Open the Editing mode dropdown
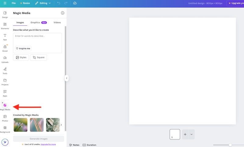Image resolution: width=244 pixels, height=147 pixels. point(43,3)
